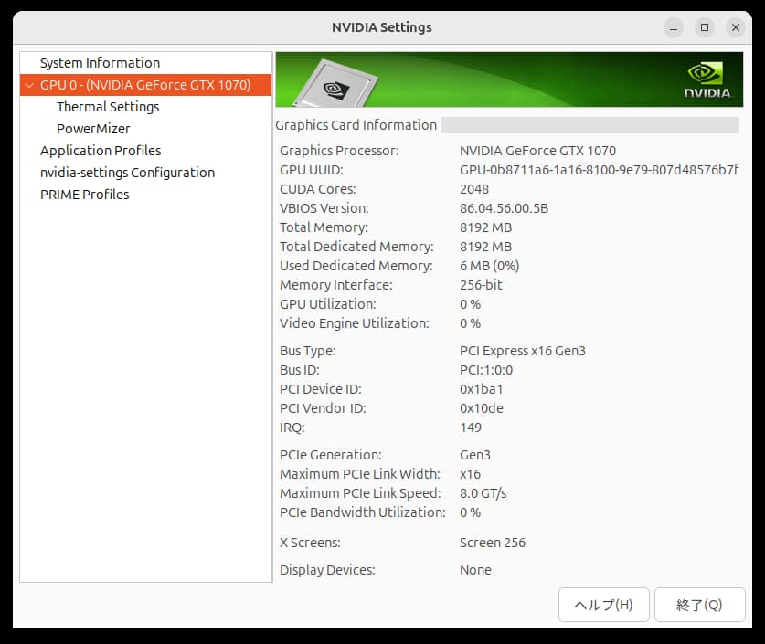The height and width of the screenshot is (644, 765).
Task: Maximize the NVIDIA Settings window
Action: [705, 27]
